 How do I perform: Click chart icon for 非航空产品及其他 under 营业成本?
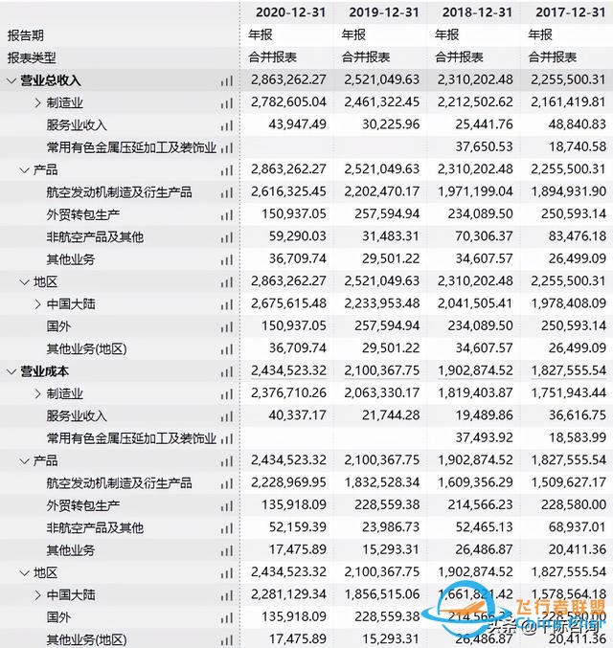(227, 527)
